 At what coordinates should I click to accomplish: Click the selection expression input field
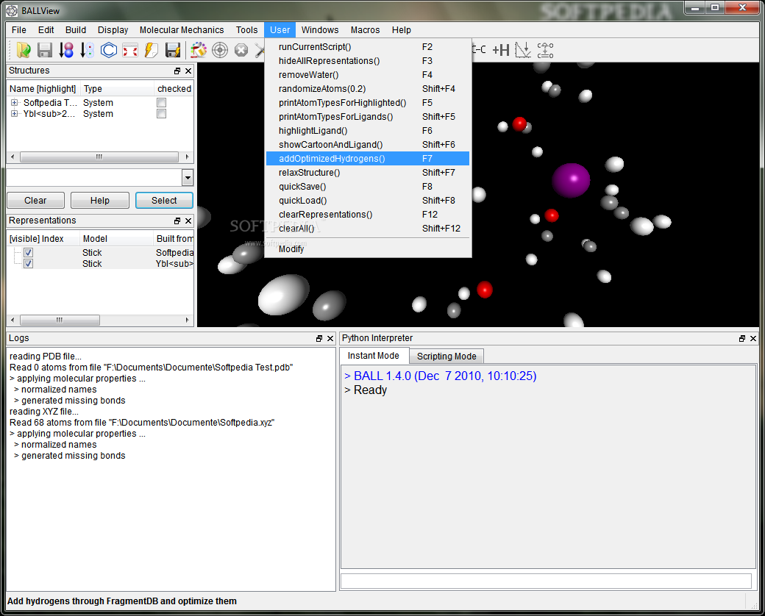(95, 178)
